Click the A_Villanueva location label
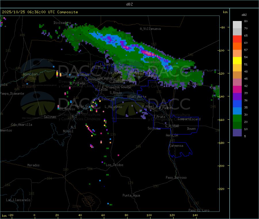Screen dimensions: 259x219 [x=150, y=29]
